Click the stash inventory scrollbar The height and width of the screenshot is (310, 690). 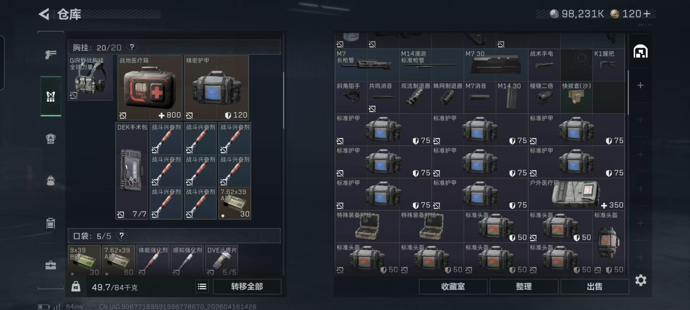[628, 92]
